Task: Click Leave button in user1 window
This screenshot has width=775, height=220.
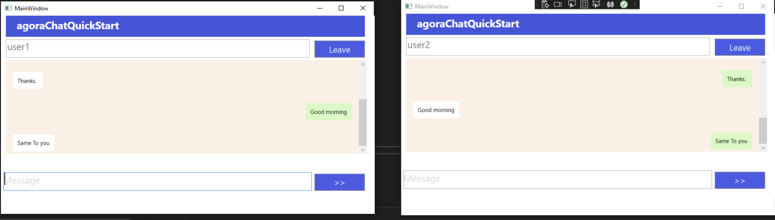Action: (340, 49)
